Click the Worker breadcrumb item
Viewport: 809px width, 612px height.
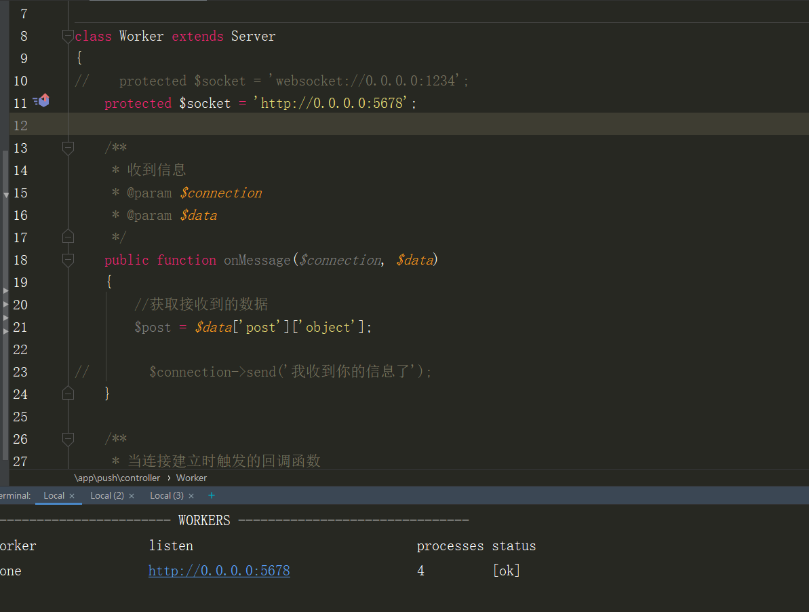191,478
